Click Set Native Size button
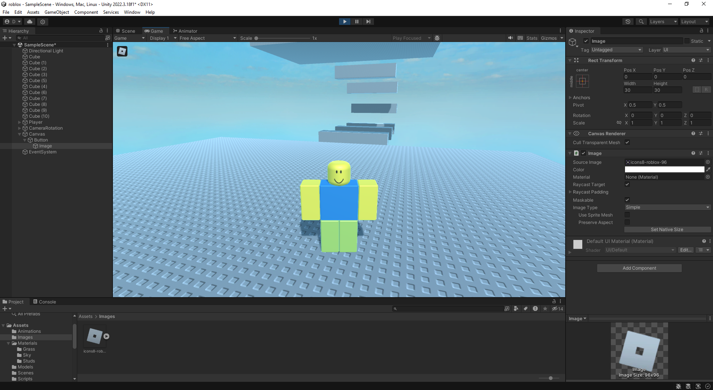This screenshot has width=713, height=390. click(x=667, y=230)
